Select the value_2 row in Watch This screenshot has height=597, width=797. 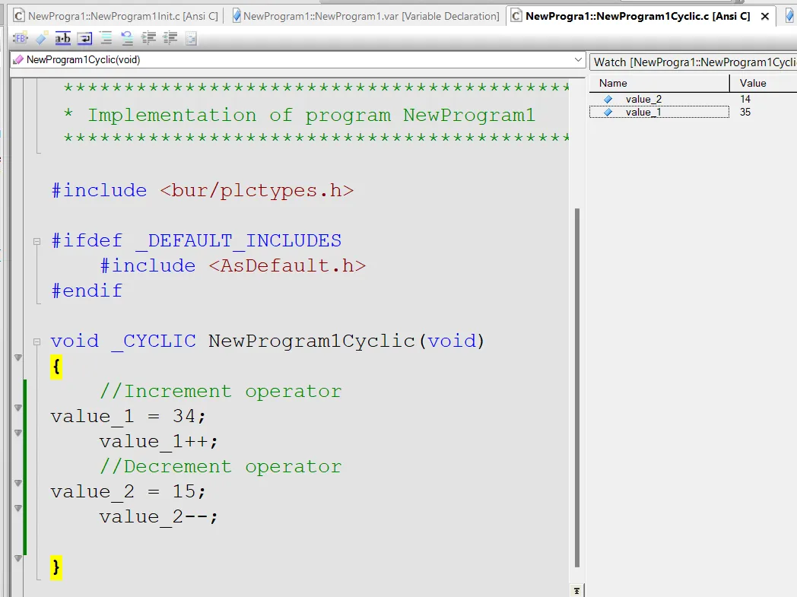point(694,99)
